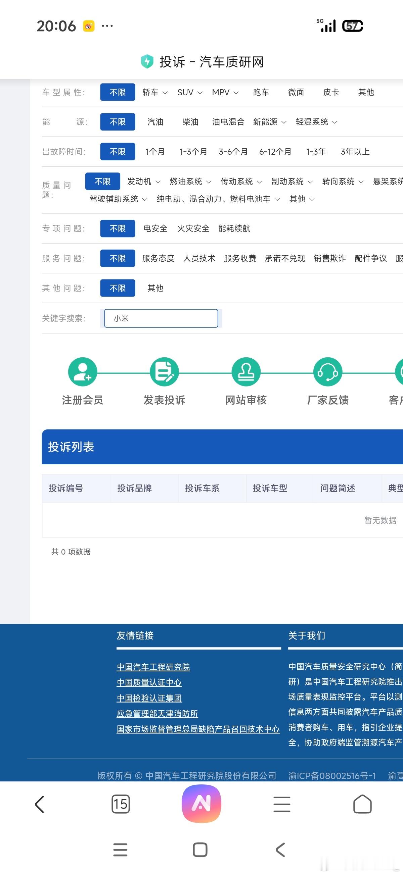Select 不限 for 专项问题

point(118,228)
